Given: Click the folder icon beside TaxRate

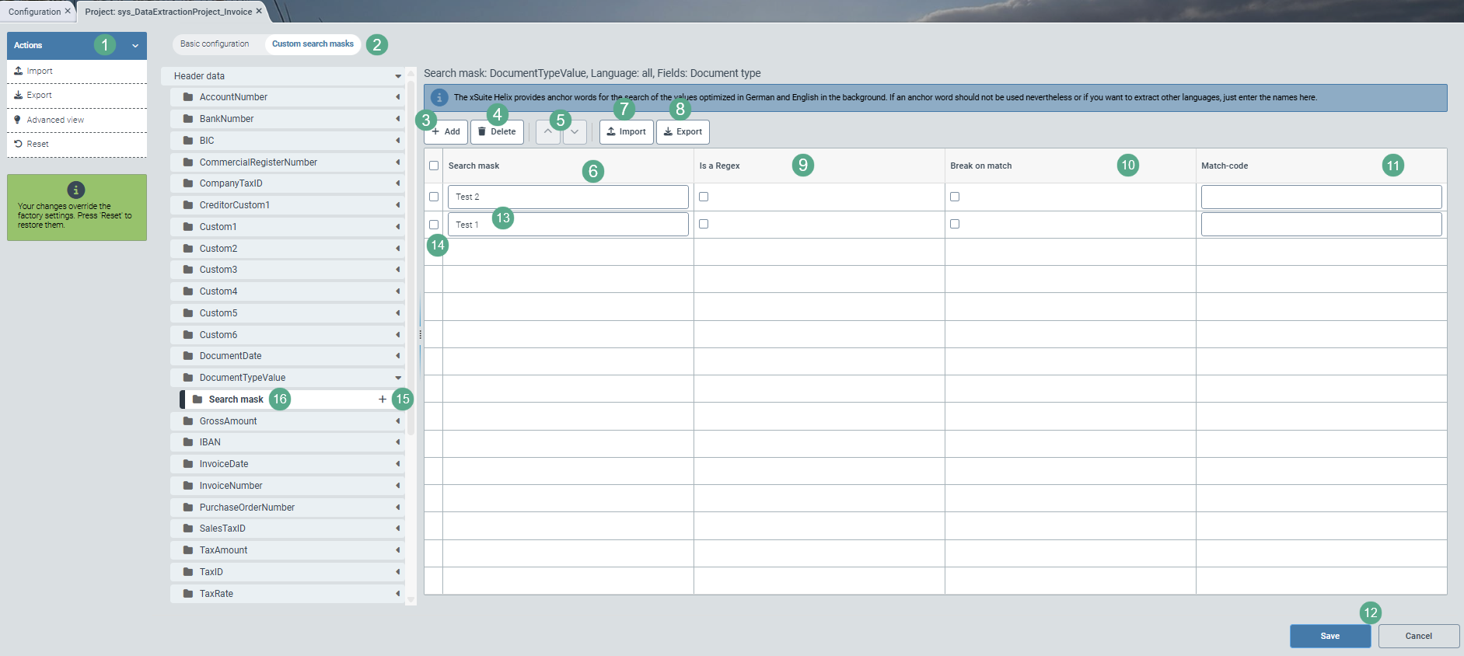Looking at the screenshot, I should [188, 594].
